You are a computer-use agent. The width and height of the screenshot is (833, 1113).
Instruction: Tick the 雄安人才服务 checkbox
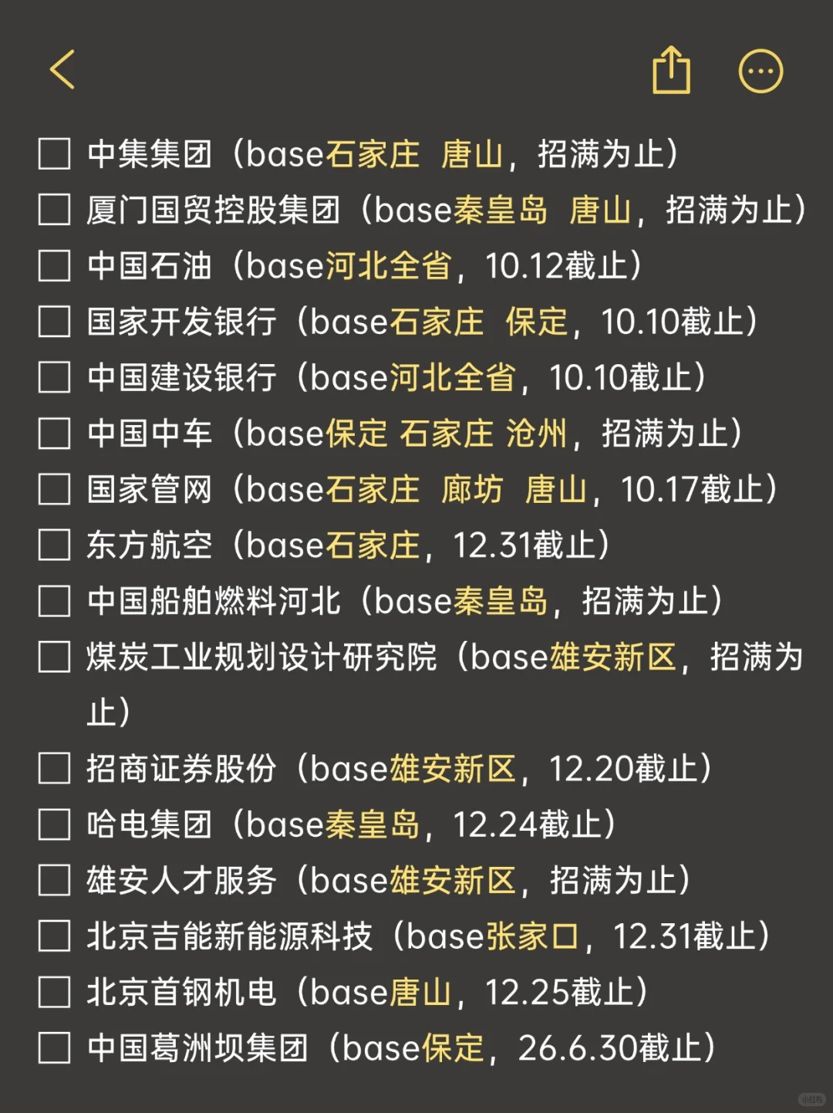pos(55,881)
